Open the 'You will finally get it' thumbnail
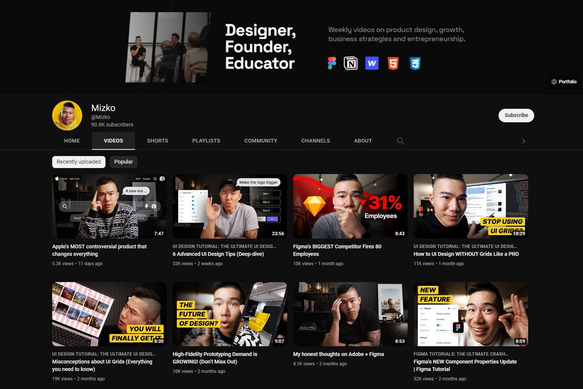 (x=109, y=314)
